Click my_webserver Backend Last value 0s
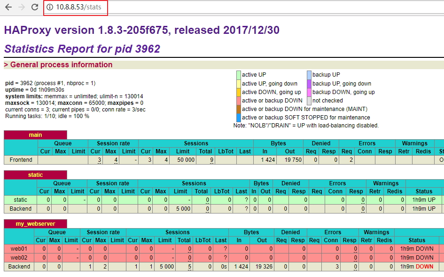Image resolution: width=444 pixels, height=277 pixels. click(224, 267)
